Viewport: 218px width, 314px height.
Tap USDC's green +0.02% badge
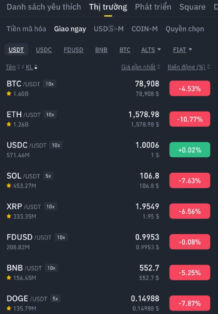[190, 150]
